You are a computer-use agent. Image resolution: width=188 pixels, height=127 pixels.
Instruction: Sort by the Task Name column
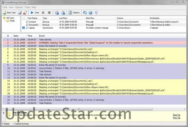tap(32, 18)
